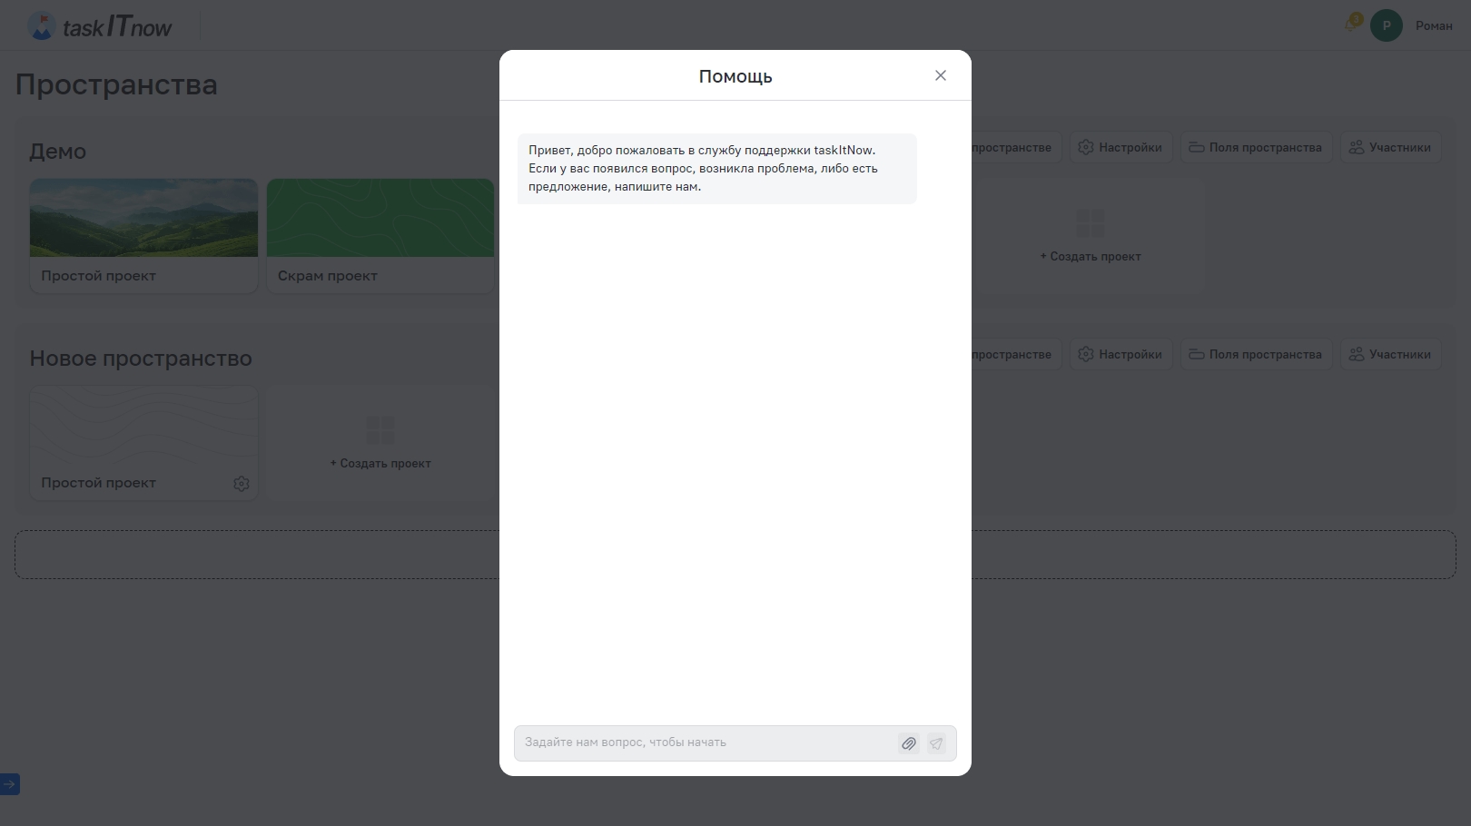
Task: Open Поля пространства for the Демо space
Action: coord(1255,148)
